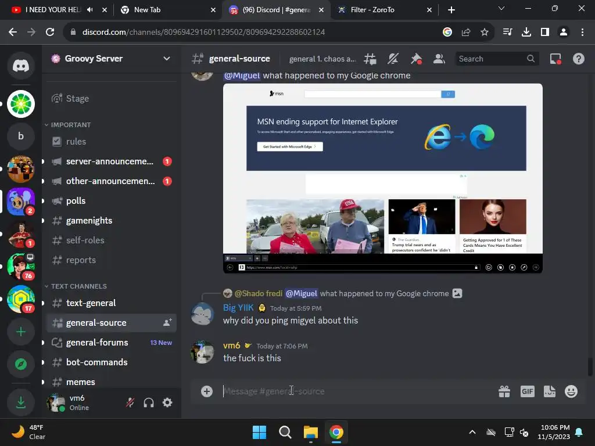Click the Message #general-source input box
Screen dimensions: 595x446
(x=357, y=391)
